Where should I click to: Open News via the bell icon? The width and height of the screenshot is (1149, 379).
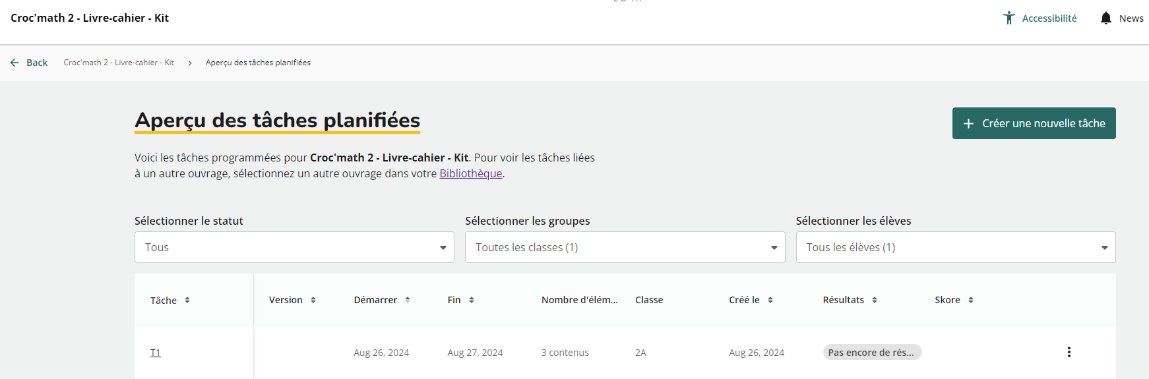1106,18
